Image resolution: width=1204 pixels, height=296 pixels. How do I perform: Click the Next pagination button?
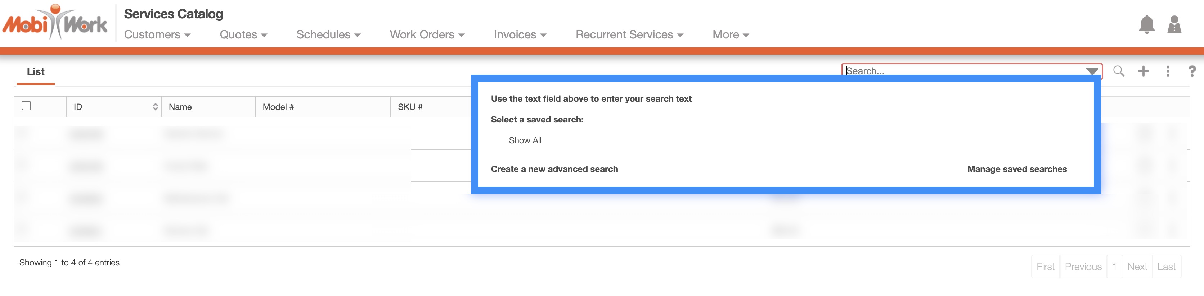tap(1137, 267)
